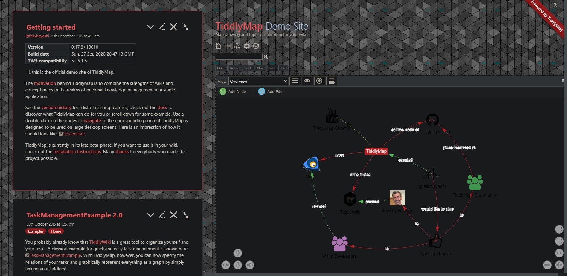
Task: Switch to the Open tab
Action: 221,68
